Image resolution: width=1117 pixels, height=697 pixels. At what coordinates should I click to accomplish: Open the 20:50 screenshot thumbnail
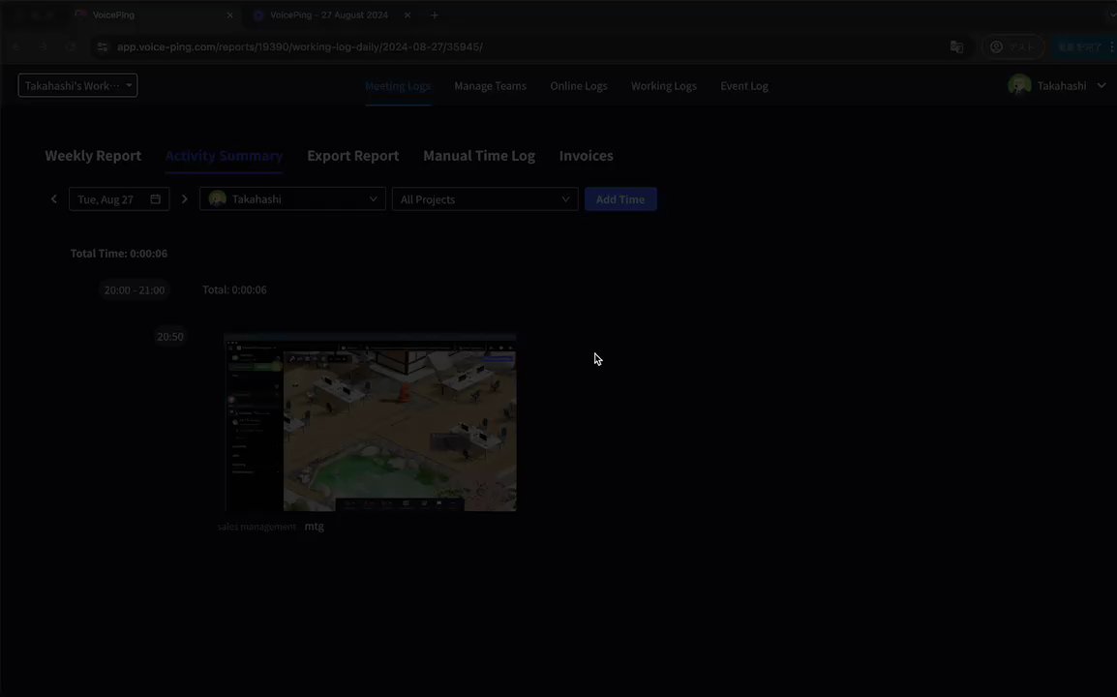370,422
